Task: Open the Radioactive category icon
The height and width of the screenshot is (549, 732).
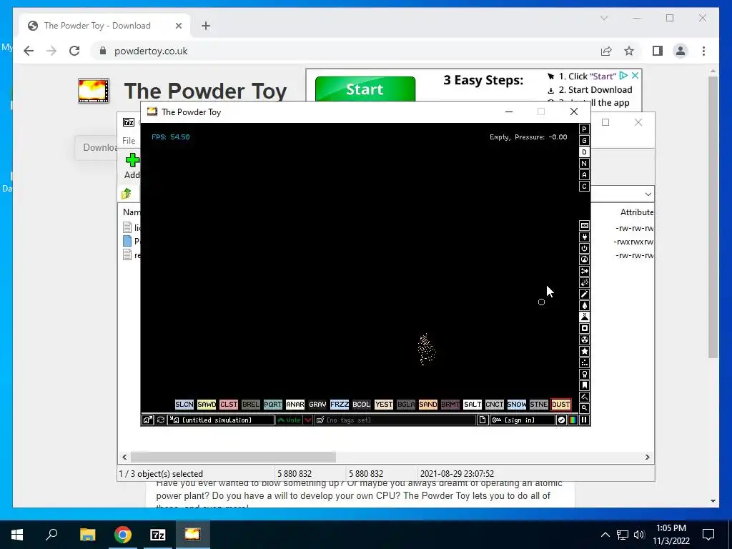Action: click(x=584, y=340)
